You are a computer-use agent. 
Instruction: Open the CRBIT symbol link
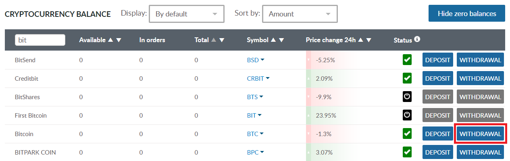coord(255,79)
